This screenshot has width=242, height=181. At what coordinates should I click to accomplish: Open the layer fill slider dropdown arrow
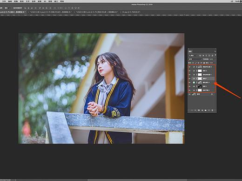coord(215,63)
